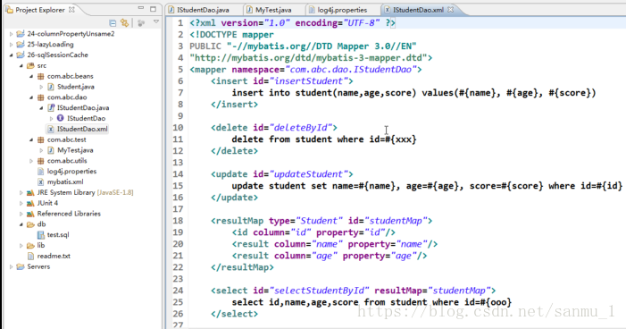Collapse com.abc.beans package
Viewport: 626px width, 329px height.
point(31,76)
